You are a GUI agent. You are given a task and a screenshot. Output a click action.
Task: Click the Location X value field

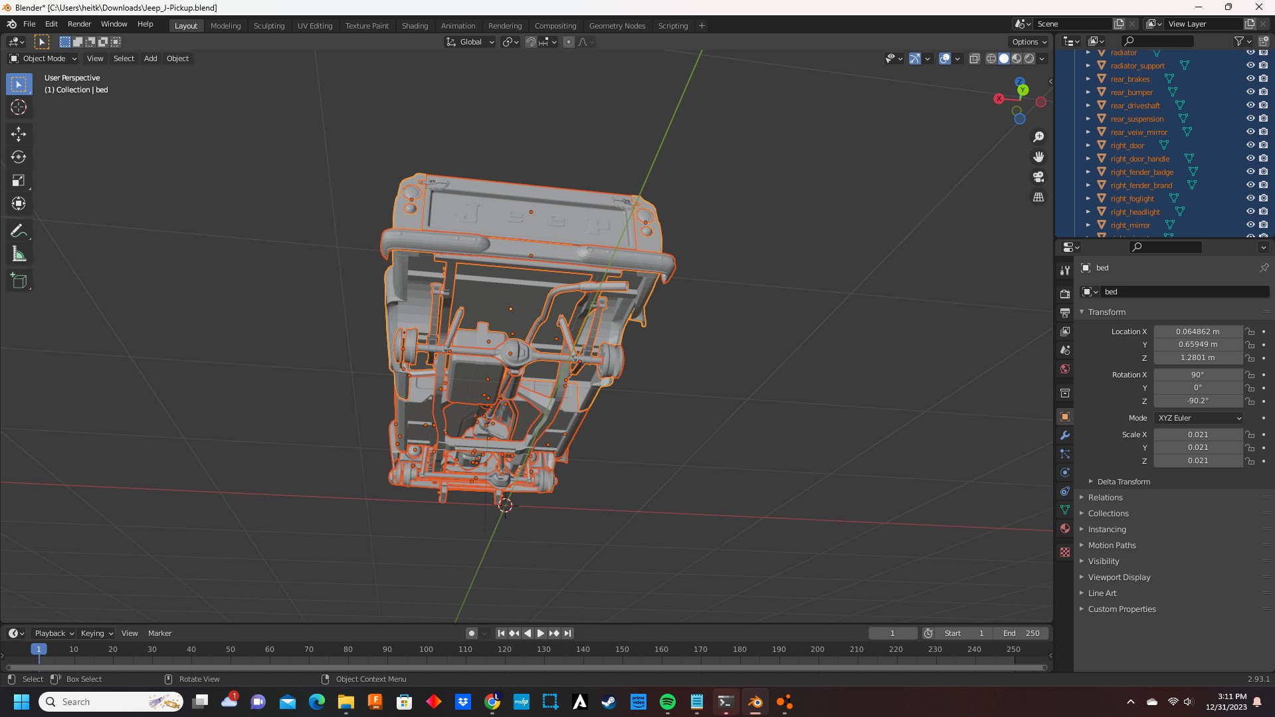pos(1197,332)
